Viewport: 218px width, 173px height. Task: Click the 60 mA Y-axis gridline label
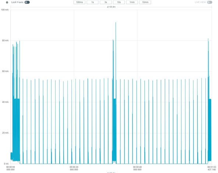(x=5, y=71)
